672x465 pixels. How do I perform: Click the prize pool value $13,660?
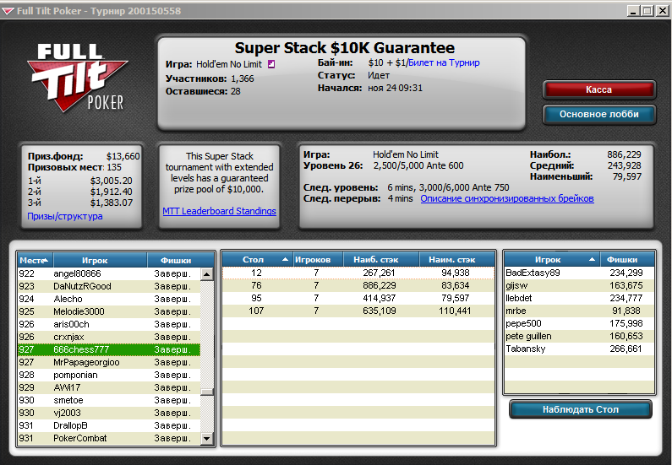(123, 156)
